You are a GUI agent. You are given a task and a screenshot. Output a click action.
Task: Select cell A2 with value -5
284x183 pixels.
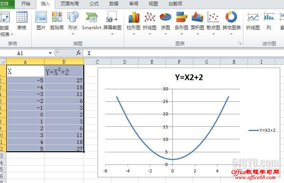tap(25, 80)
